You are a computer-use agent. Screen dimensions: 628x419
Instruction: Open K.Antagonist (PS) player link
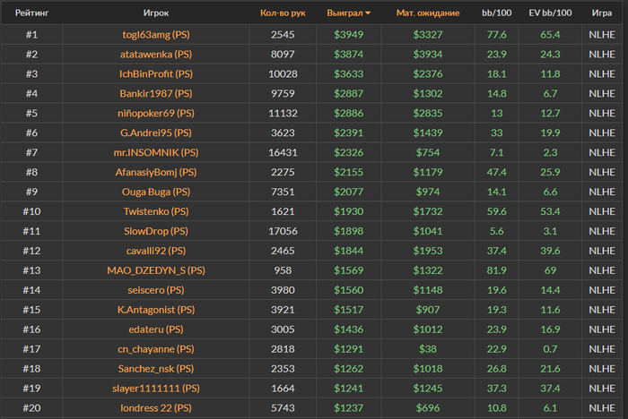coord(156,310)
